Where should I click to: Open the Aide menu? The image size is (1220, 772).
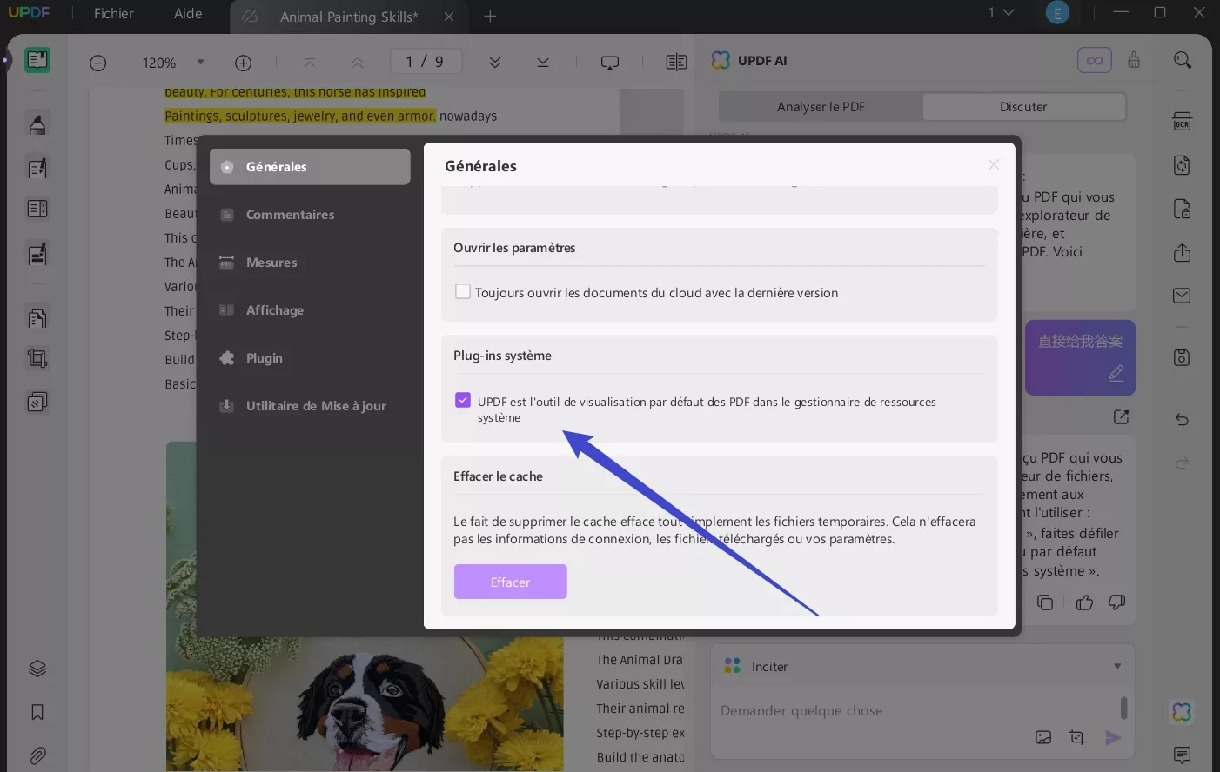click(x=188, y=14)
